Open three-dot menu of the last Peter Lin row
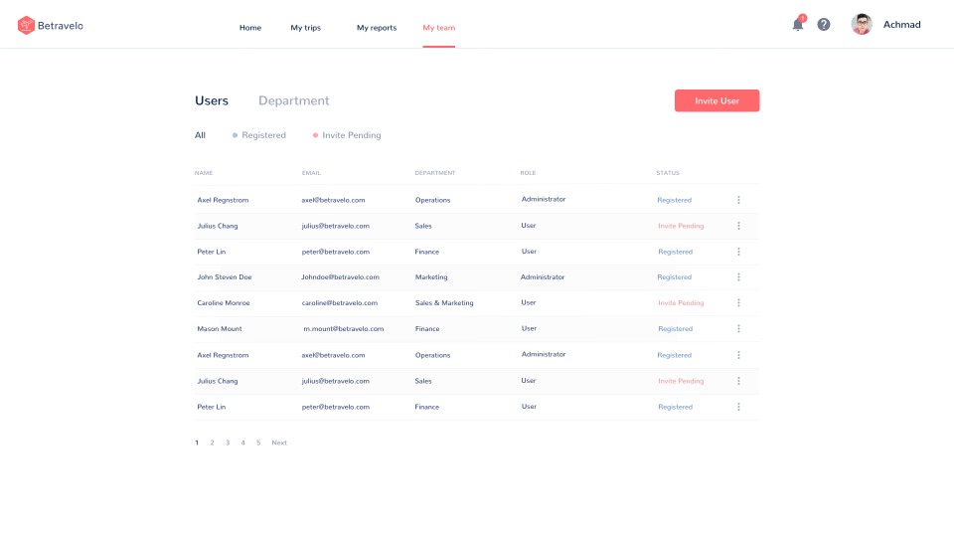Screen dimensions: 954x537 pos(738,407)
